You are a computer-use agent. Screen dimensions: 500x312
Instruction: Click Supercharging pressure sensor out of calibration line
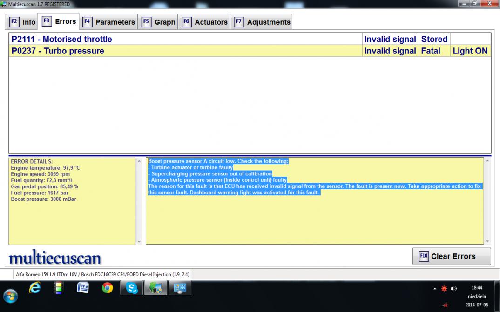click(x=210, y=173)
